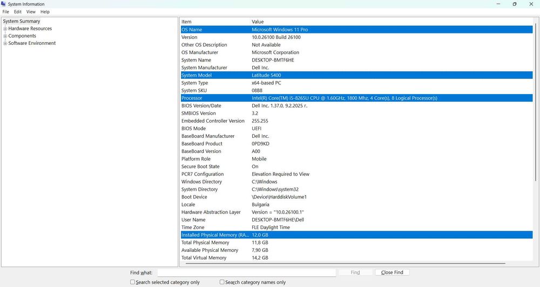Select the Other OS Description row

coord(357,45)
